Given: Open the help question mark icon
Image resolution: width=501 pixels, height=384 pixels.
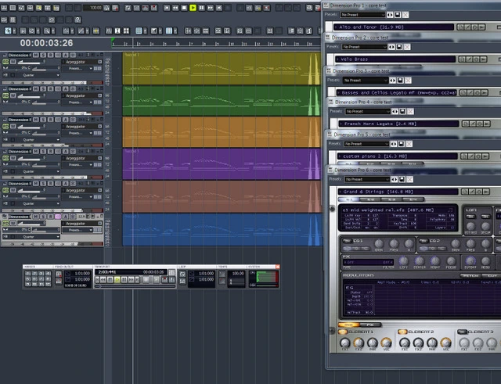Looking at the screenshot, I should click(77, 20).
